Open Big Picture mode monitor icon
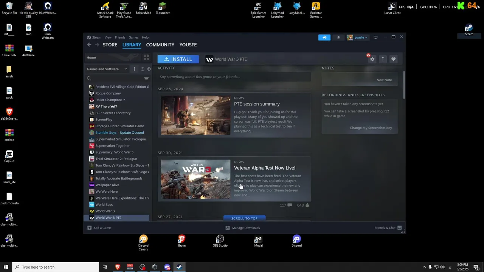 [x=375, y=37]
